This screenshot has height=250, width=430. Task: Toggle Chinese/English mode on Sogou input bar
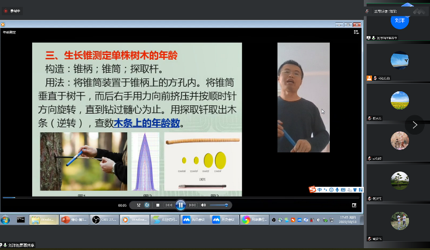pos(319,189)
